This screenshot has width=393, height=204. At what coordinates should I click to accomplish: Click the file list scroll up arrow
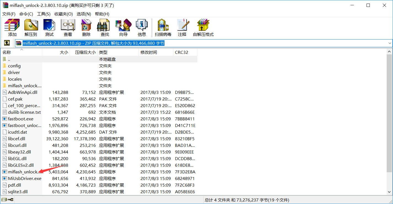[x=389, y=51]
